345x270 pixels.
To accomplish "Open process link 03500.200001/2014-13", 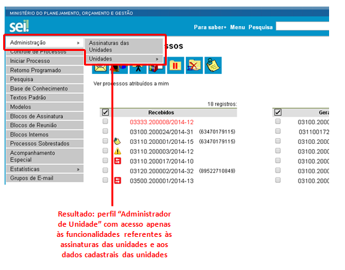I will 162,181.
